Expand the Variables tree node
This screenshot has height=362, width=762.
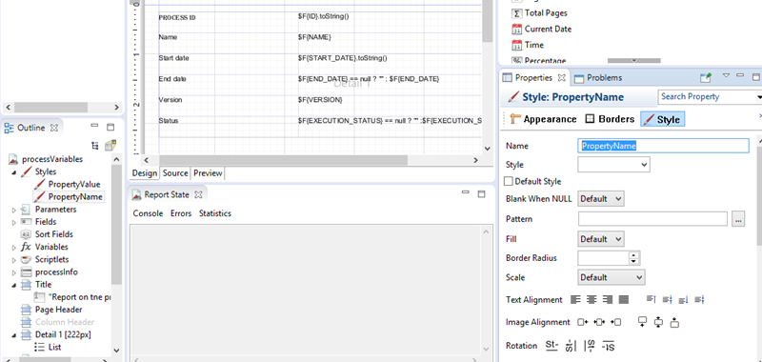13,248
